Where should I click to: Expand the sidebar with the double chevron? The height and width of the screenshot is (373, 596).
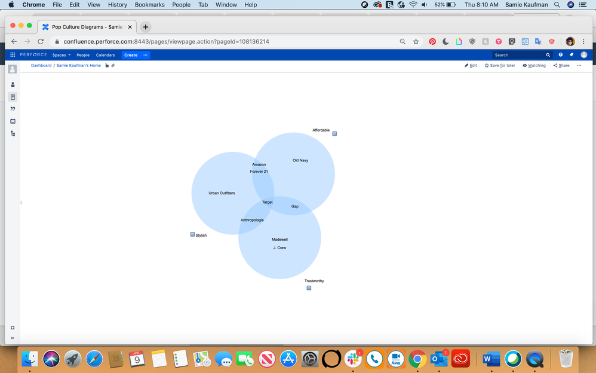click(13, 338)
